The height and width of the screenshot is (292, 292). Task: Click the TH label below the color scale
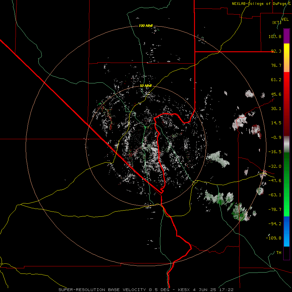pos(279,253)
